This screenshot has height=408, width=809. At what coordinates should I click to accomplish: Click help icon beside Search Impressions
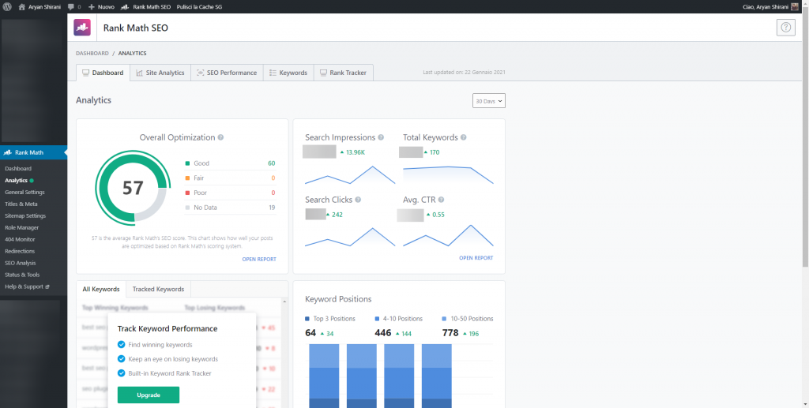382,137
